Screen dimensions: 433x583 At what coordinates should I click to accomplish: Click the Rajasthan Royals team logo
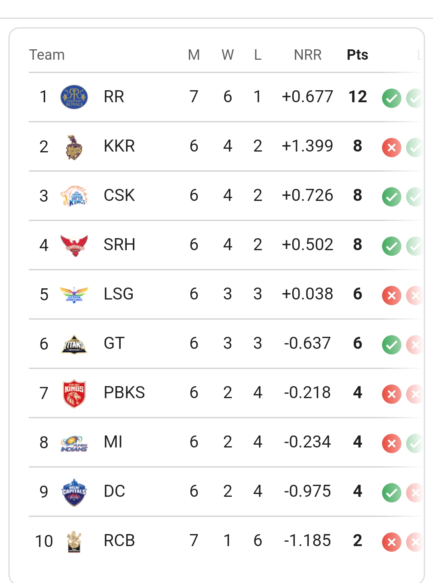click(74, 97)
